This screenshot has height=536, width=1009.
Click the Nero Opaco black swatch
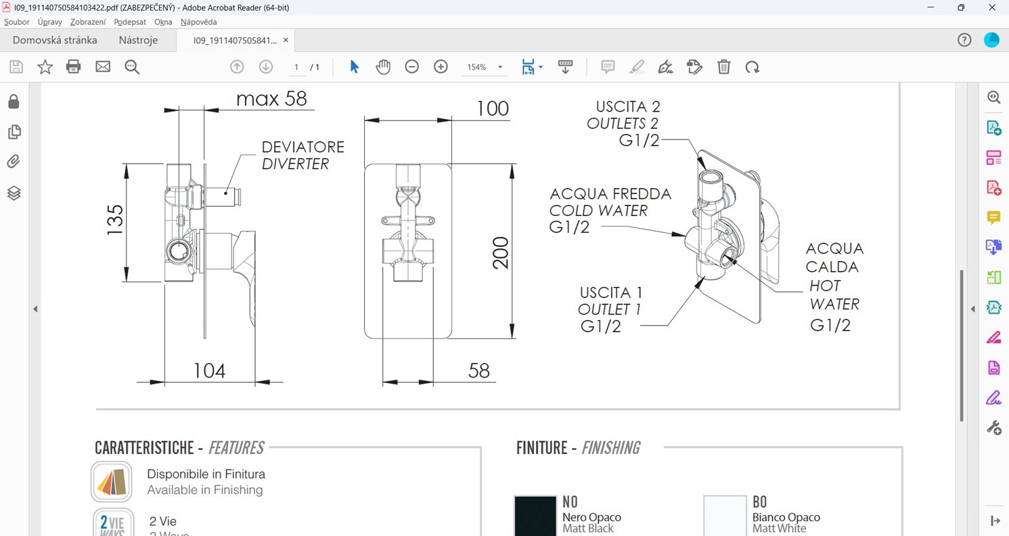[535, 515]
